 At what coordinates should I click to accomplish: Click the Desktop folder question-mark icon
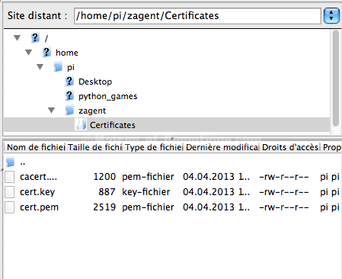[69, 82]
